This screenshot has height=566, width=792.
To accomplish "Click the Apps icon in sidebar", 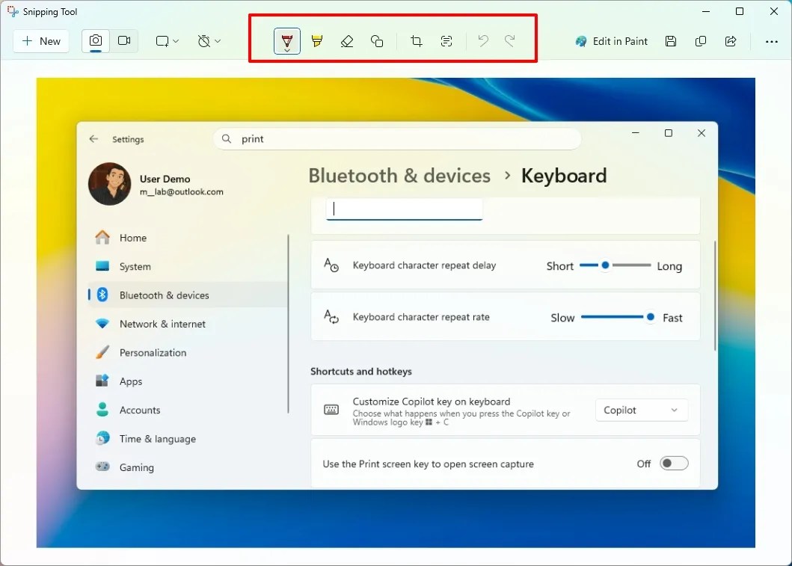I will (x=102, y=381).
